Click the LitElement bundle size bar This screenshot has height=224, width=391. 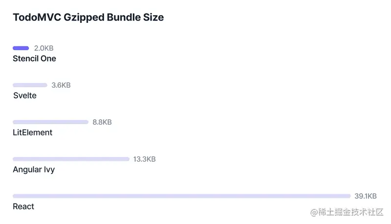click(x=50, y=122)
